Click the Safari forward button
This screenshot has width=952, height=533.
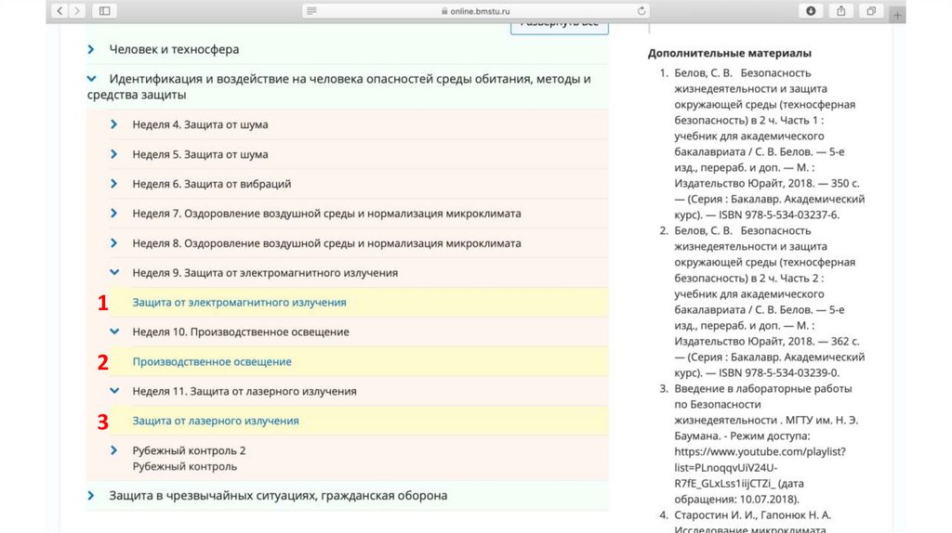(77, 11)
